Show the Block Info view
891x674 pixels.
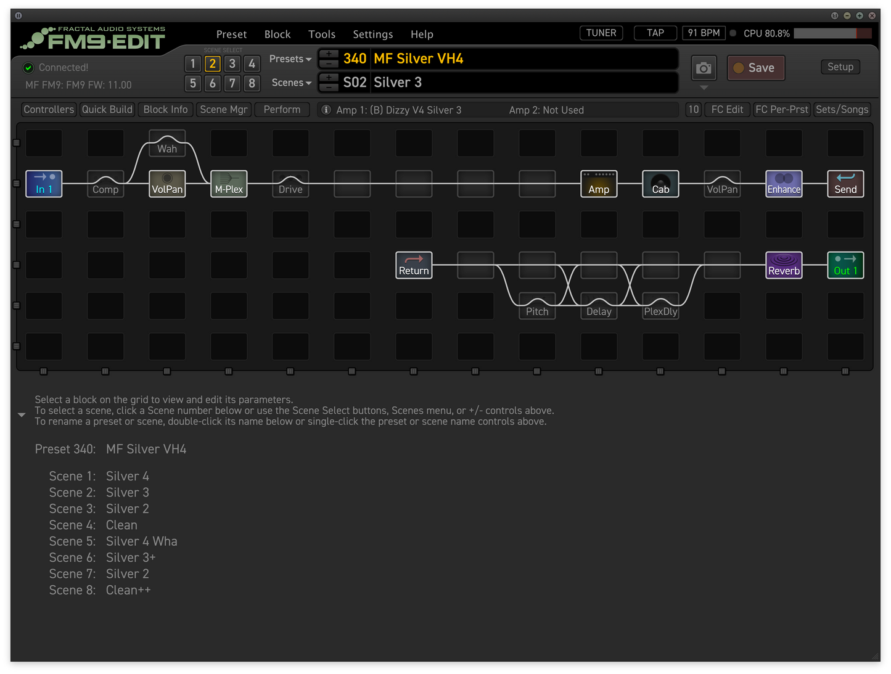coord(165,110)
